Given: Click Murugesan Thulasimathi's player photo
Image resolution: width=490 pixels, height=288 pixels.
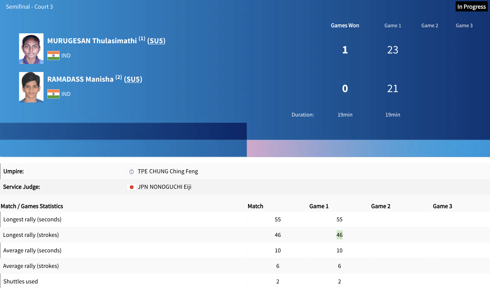Looking at the screenshot, I should coord(31,49).
